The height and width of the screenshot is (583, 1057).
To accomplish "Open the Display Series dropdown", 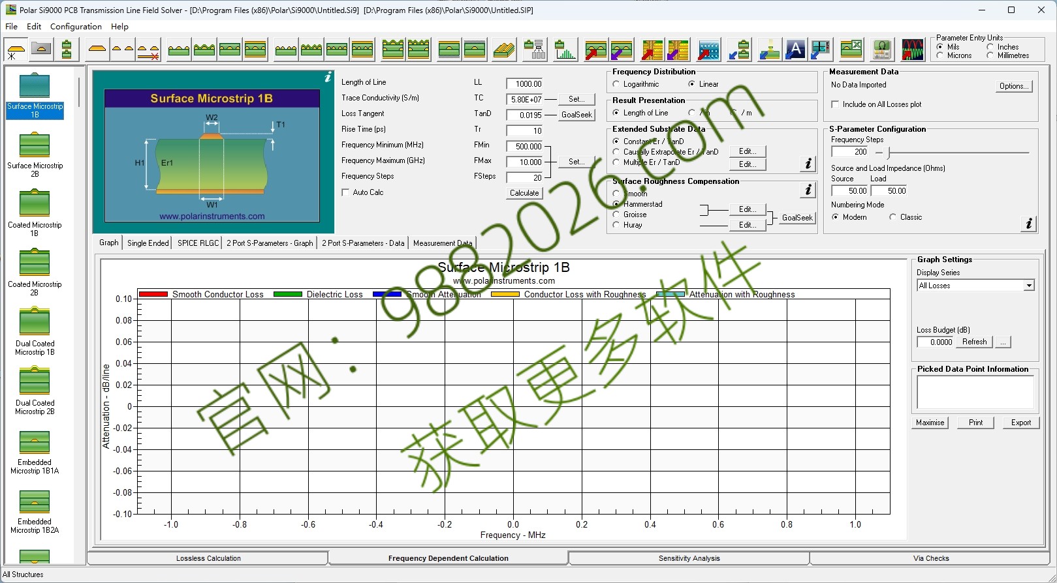I will point(1029,286).
